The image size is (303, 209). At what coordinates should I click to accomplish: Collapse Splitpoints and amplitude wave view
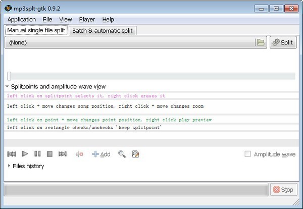pos(7,86)
